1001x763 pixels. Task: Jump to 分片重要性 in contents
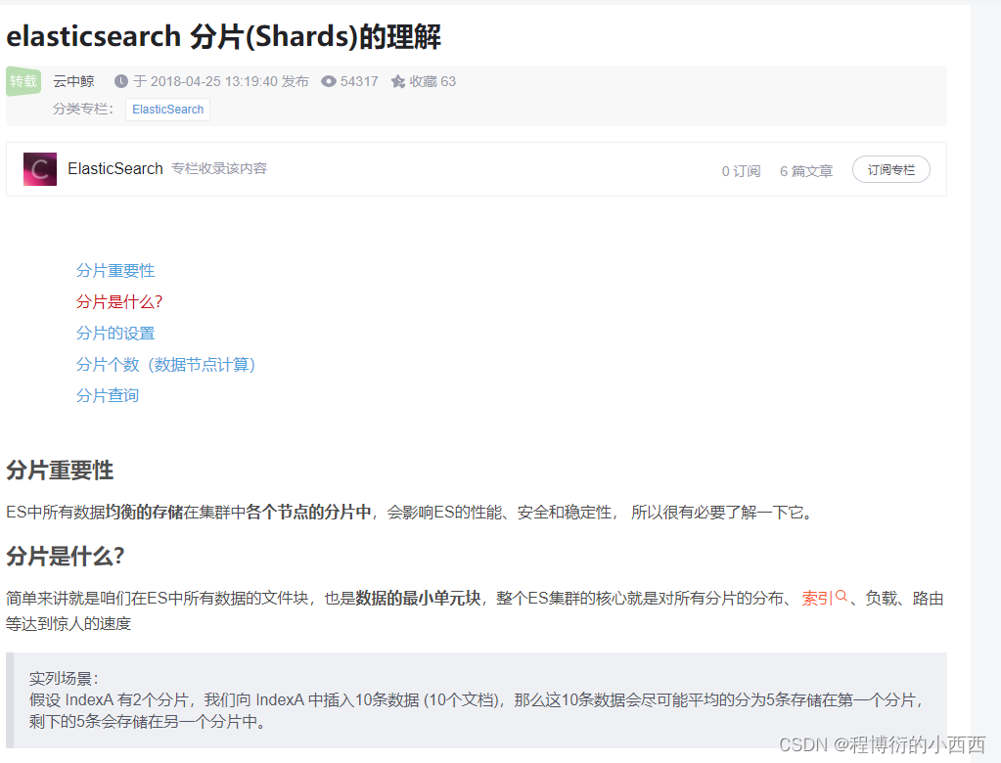tap(114, 271)
